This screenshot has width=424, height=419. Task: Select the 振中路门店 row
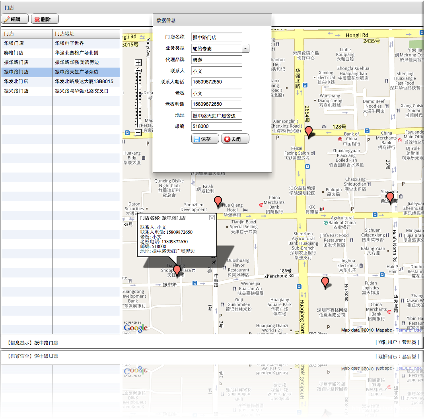pyautogui.click(x=60, y=72)
